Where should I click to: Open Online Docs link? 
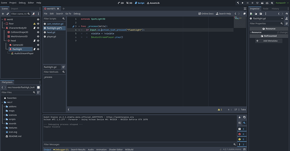pyautogui.click(x=206, y=14)
